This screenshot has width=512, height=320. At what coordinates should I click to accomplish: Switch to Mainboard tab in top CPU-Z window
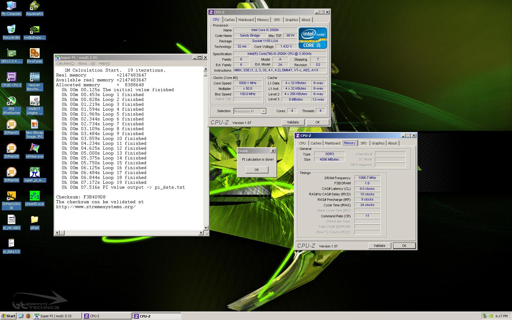[x=246, y=20]
